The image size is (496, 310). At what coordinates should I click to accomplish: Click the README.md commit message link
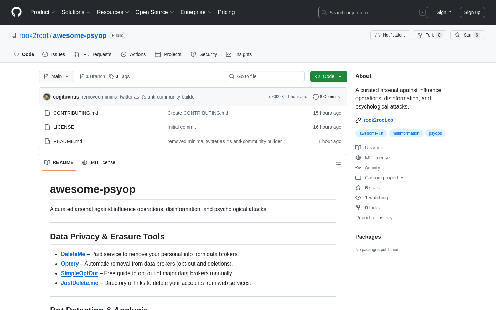pos(225,141)
